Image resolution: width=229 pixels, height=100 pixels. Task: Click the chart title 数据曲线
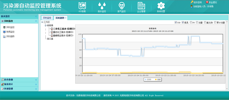[152, 28]
